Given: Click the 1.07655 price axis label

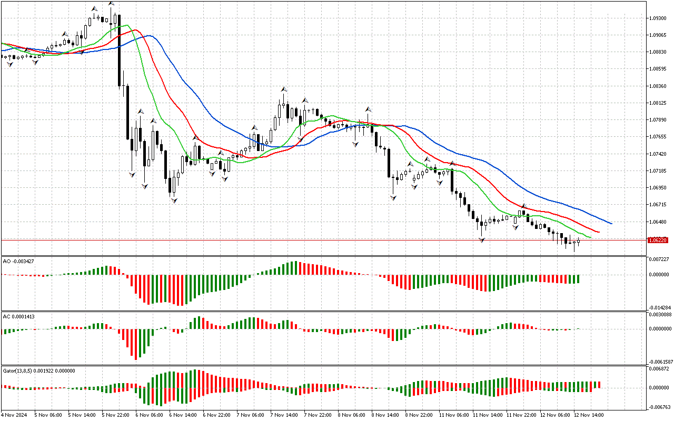Looking at the screenshot, I should 659,137.
